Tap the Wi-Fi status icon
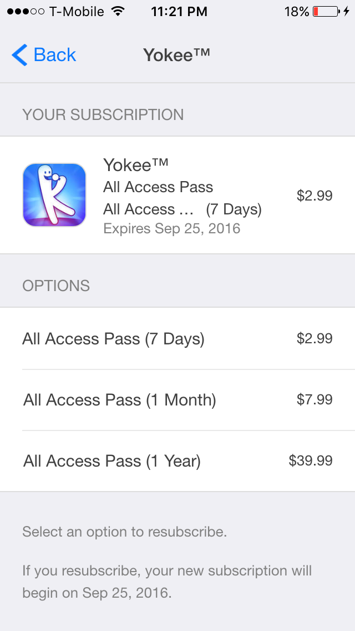The height and width of the screenshot is (631, 355). [x=118, y=12]
